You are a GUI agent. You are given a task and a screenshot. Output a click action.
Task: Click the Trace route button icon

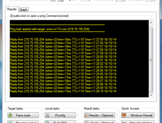11,115
